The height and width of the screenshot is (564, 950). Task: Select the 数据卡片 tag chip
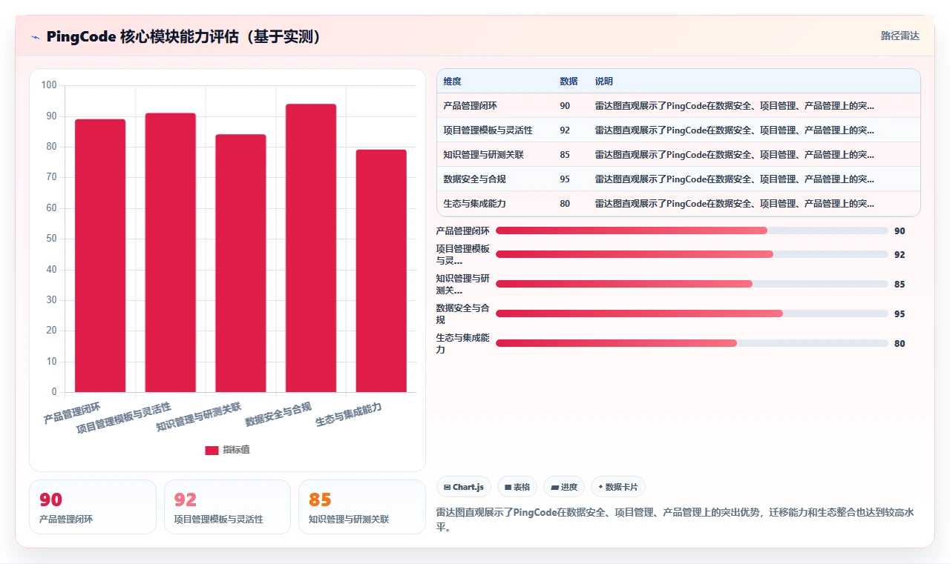618,487
